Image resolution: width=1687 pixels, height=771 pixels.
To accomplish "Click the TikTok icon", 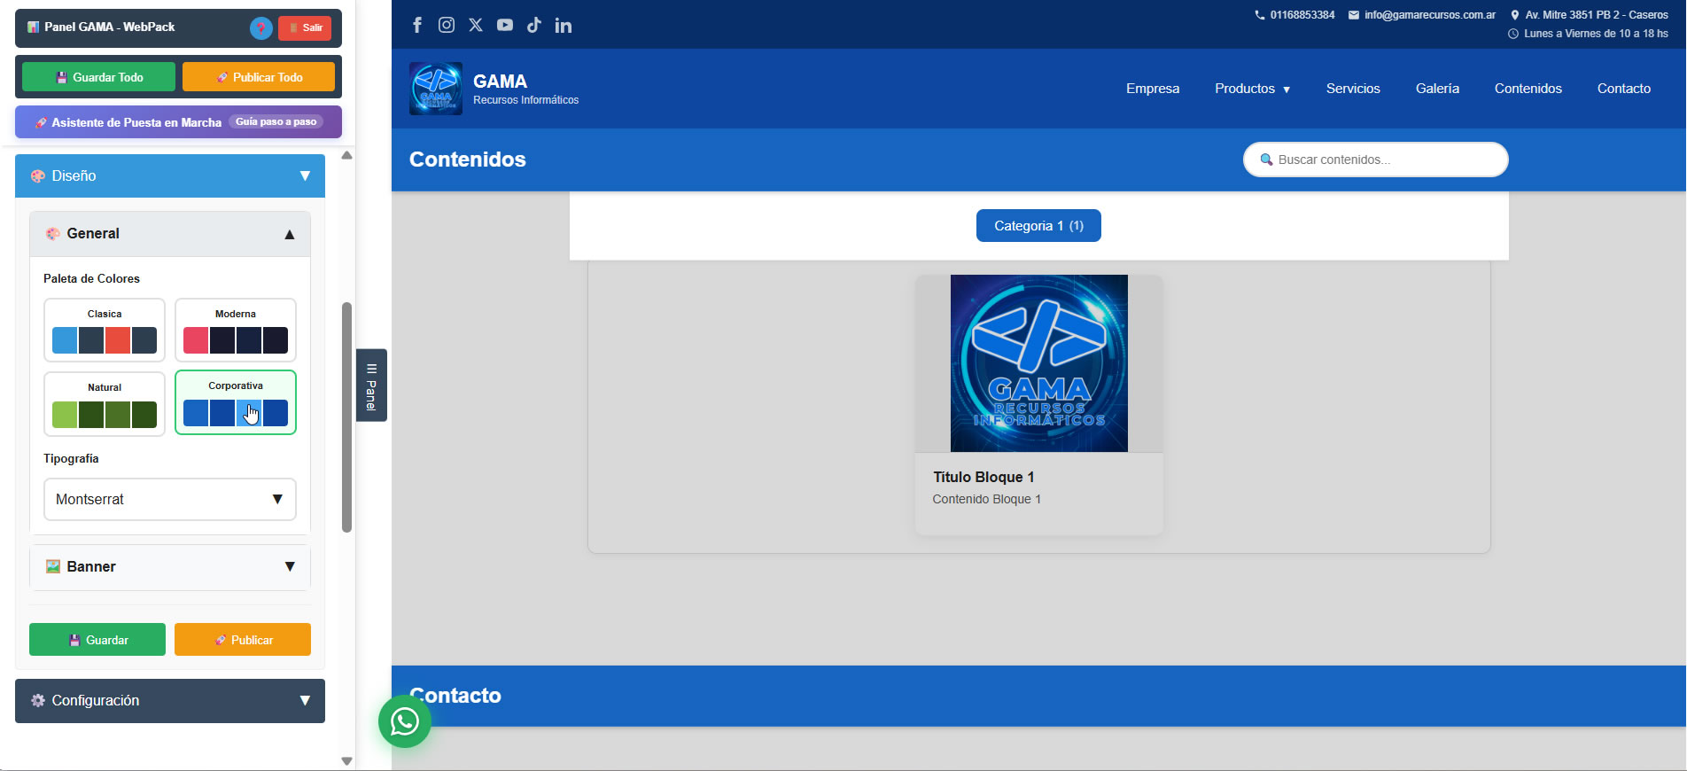I will click(533, 25).
